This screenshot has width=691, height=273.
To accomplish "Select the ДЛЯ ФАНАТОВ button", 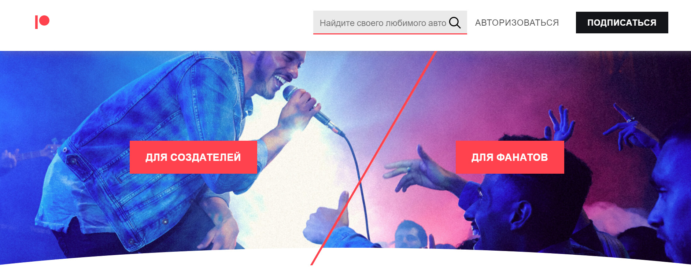I will click(510, 157).
